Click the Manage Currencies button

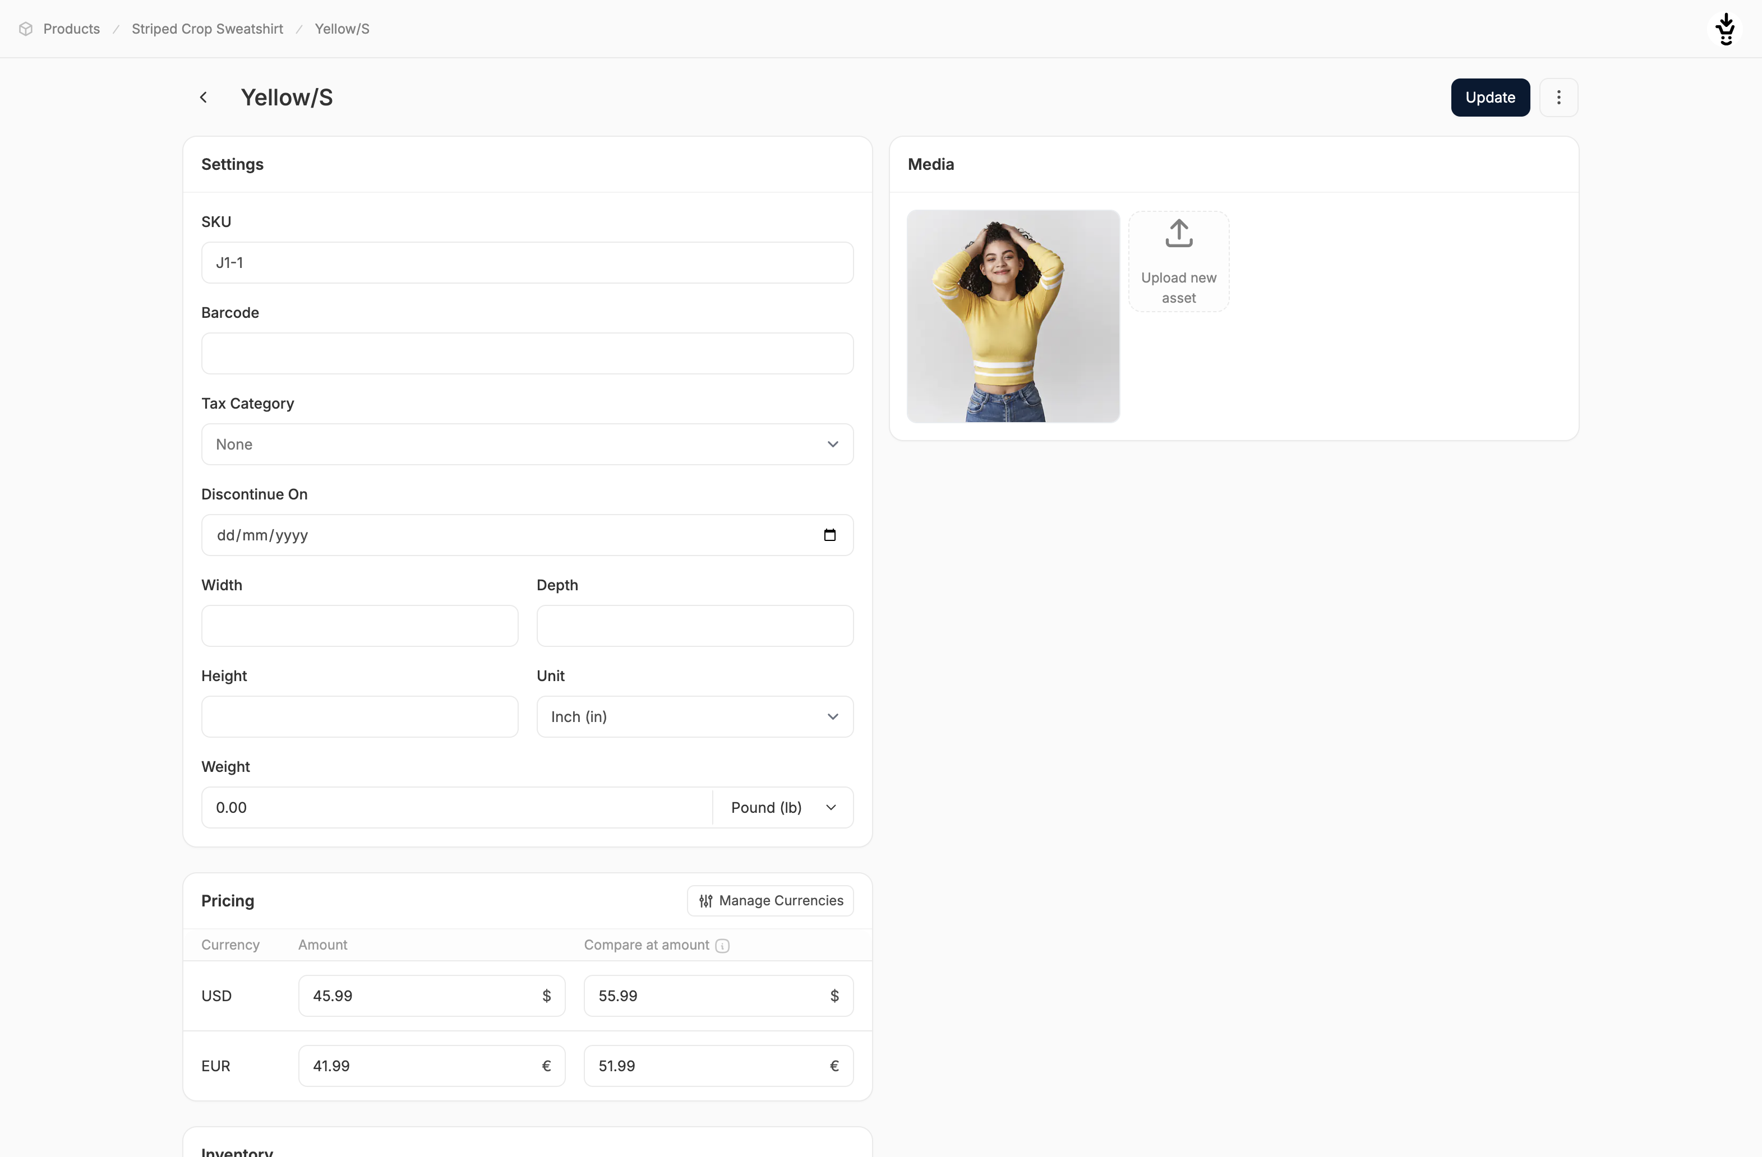770,901
